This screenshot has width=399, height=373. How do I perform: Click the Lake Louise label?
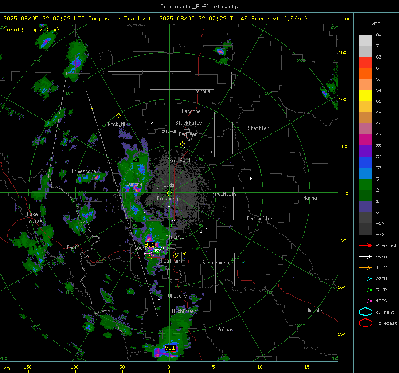coord(34,218)
